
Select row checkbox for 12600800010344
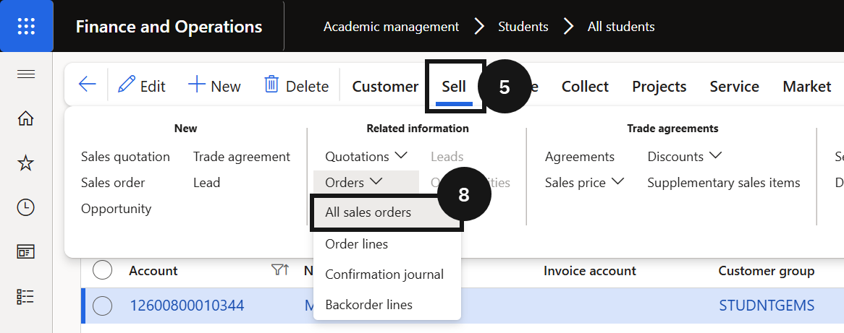pos(102,306)
